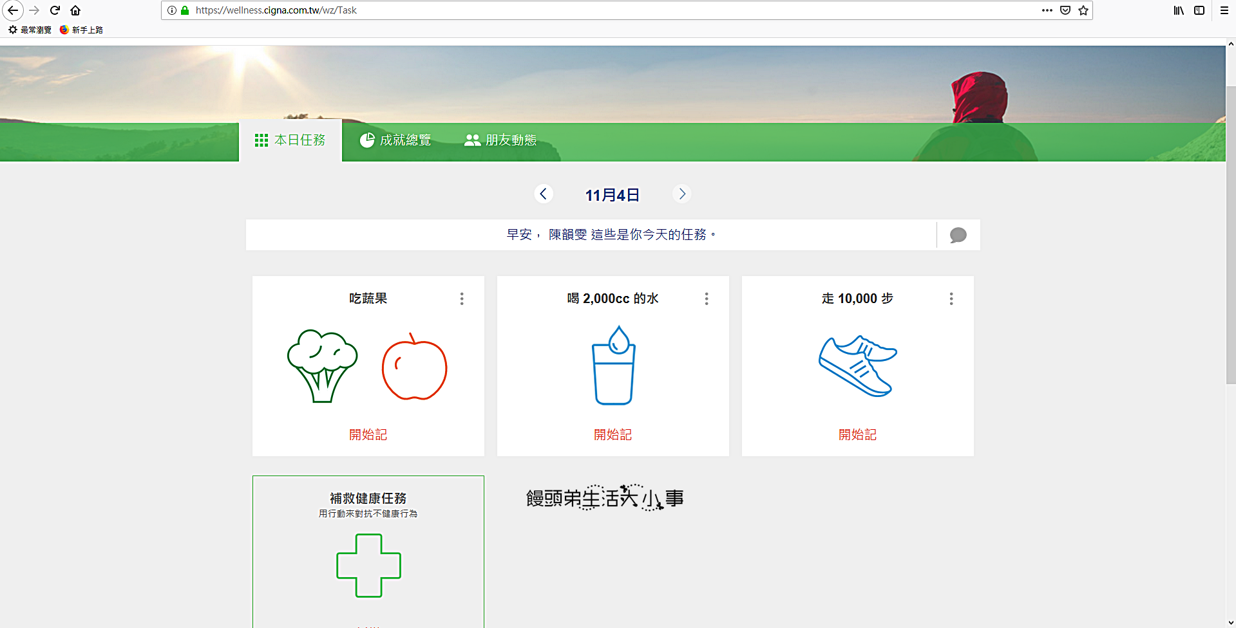This screenshot has height=628, width=1236.
Task: Click the page scrollbar up arrow
Action: [1231, 44]
